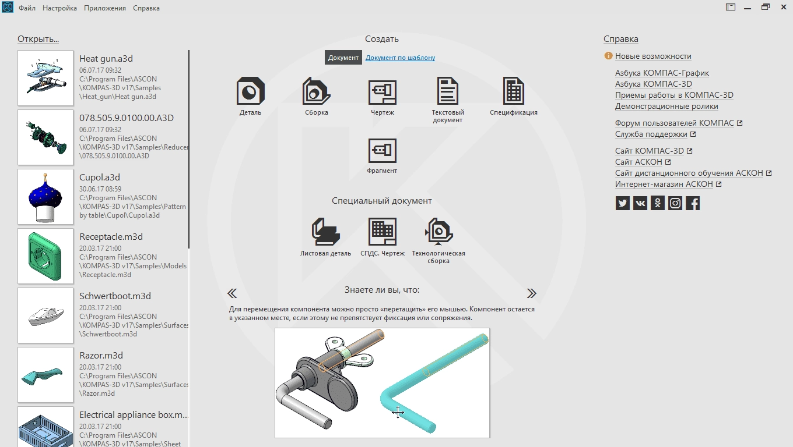
Task: Click the Razor.m3d file name
Action: point(101,356)
